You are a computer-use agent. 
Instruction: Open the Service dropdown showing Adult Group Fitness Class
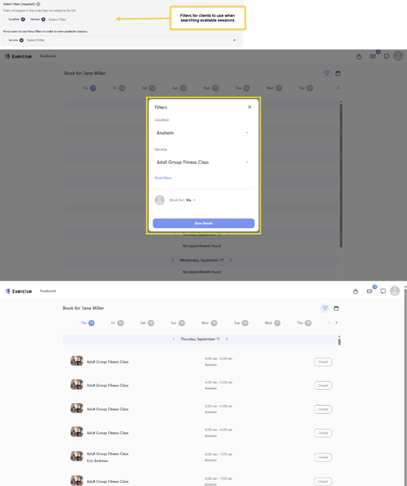(203, 162)
